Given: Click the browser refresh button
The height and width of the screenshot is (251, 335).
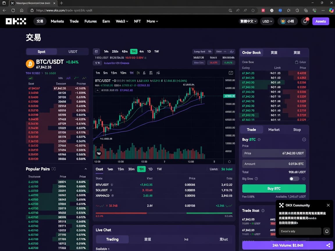Looking at the screenshot, I should coord(13,10).
